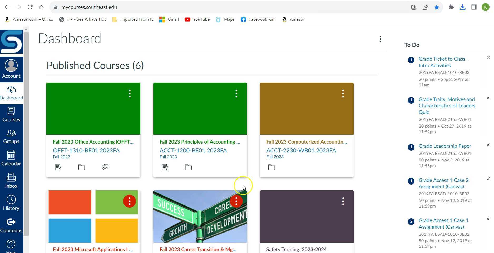Open Commons in the sidebar

click(x=11, y=225)
